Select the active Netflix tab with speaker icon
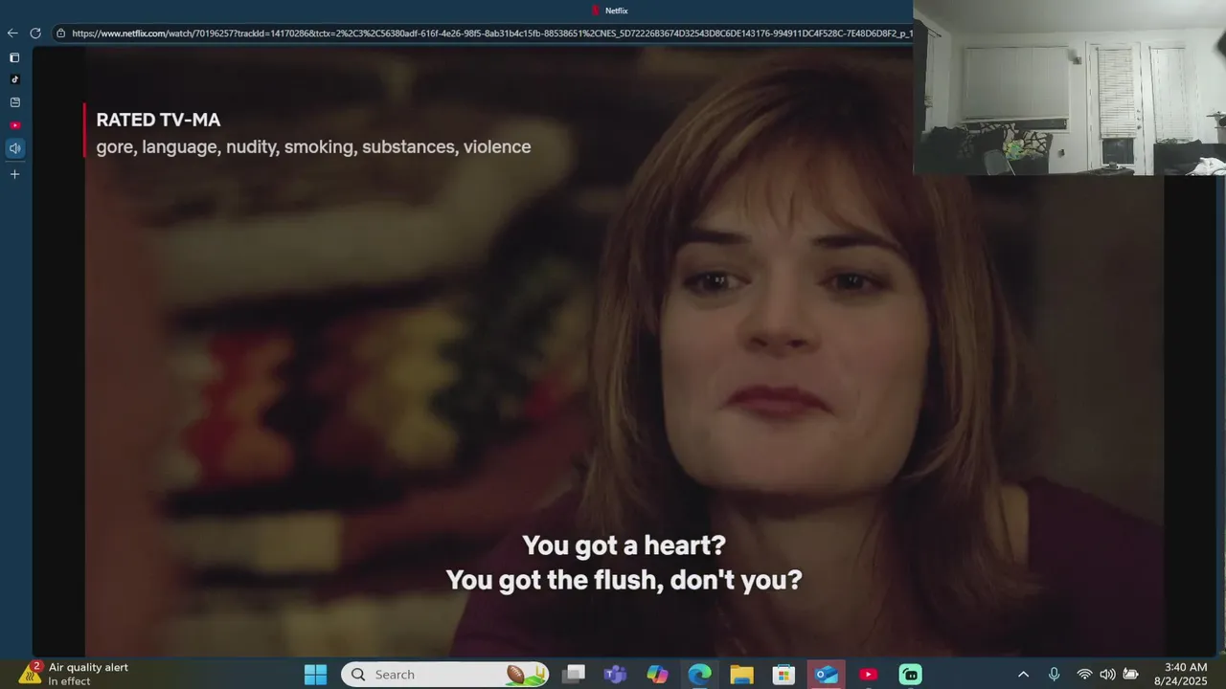The height and width of the screenshot is (689, 1226). pos(14,148)
